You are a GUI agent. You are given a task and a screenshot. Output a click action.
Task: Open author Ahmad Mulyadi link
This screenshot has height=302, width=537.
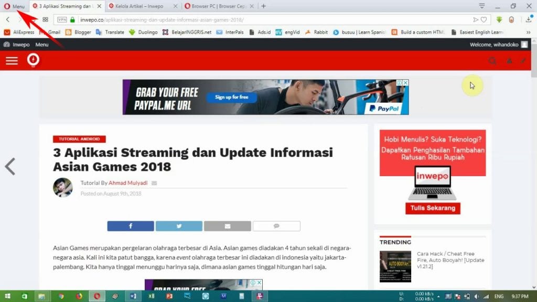point(128,183)
